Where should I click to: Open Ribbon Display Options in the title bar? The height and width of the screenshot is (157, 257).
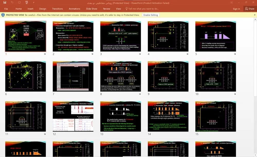point(232,3)
